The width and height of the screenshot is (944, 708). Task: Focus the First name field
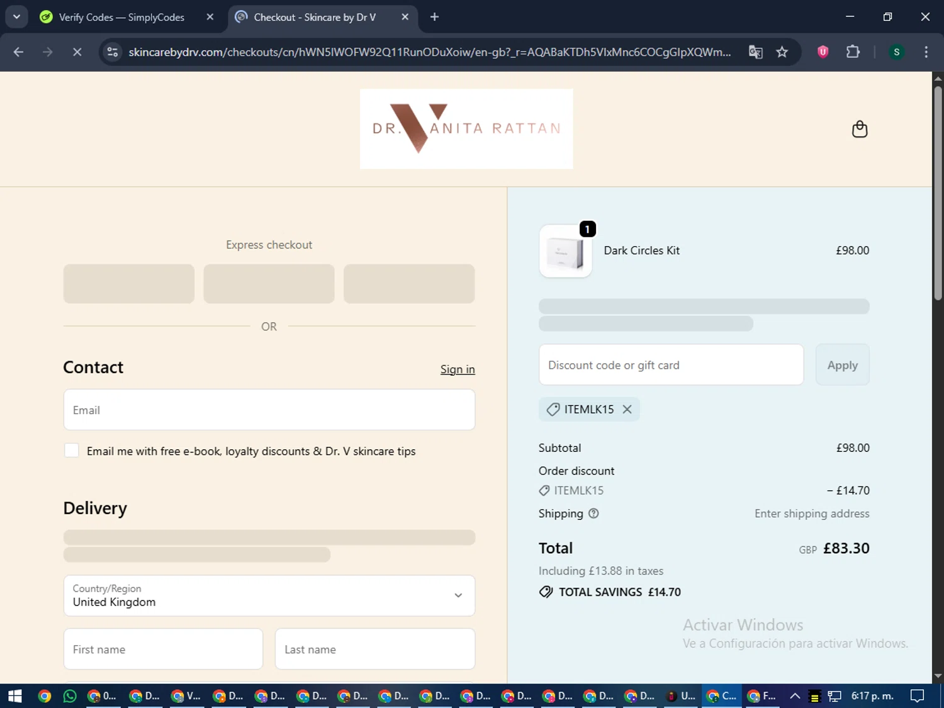(163, 649)
